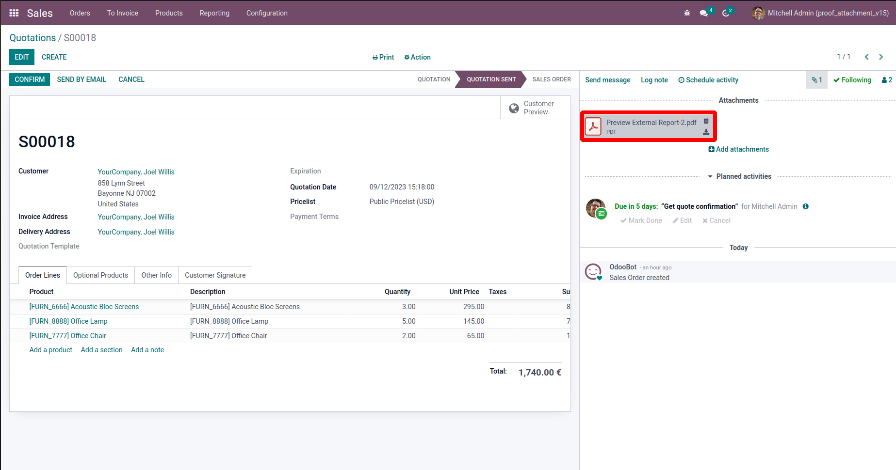Cancel the planned activity
The image size is (896, 470).
tap(717, 220)
